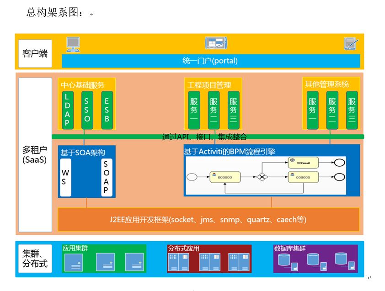Screen dimensions: 385x291
Task: Click the 多租户(SaaS) label box
Action: 35,155
